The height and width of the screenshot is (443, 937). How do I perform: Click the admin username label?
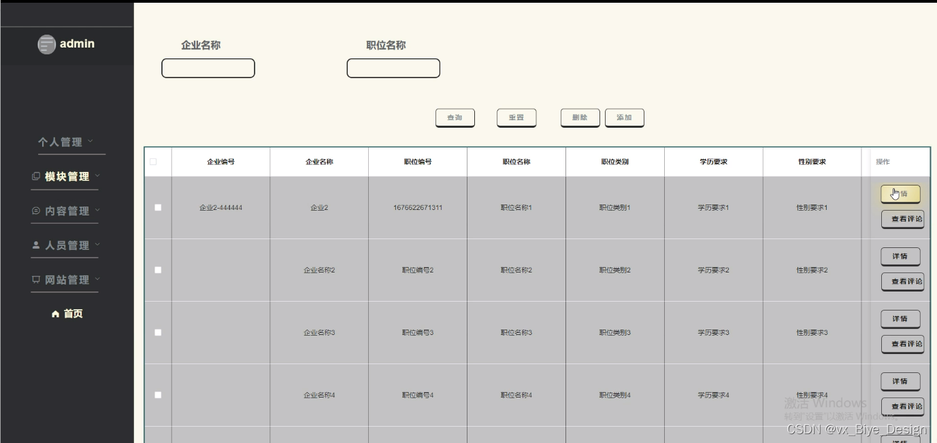77,43
